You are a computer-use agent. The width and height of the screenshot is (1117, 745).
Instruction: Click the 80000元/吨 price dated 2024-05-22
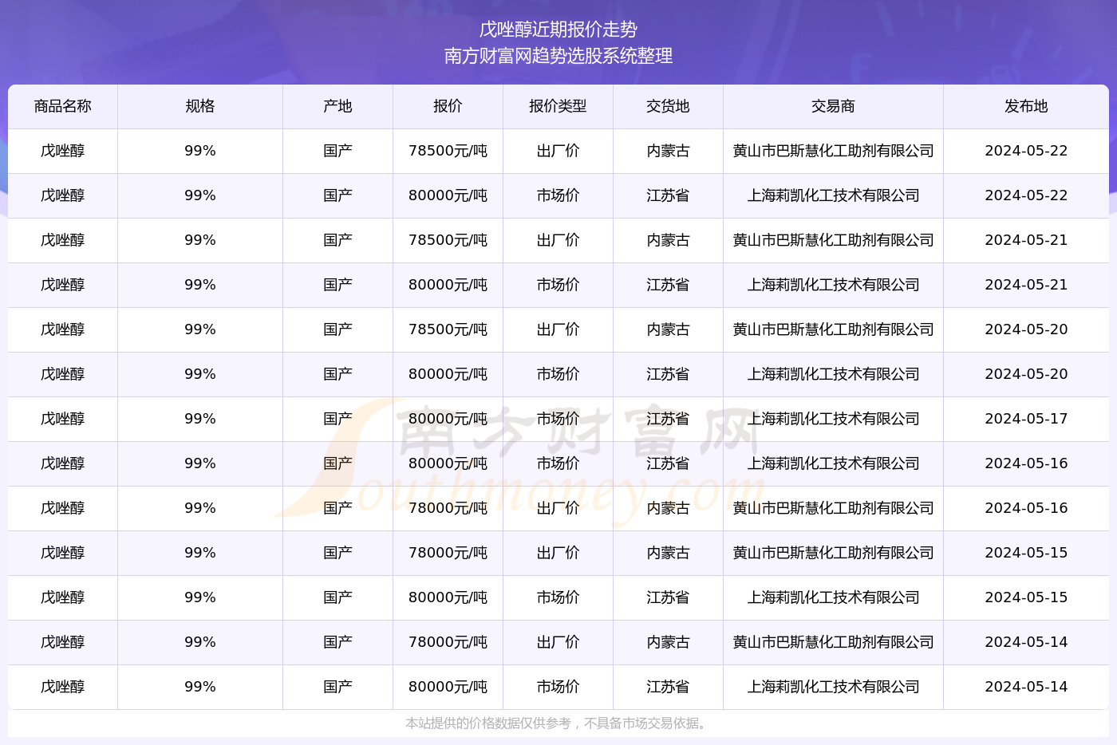click(x=448, y=195)
